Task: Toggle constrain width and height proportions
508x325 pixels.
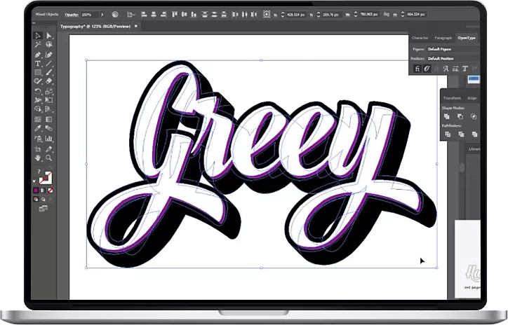Action: pos(386,15)
